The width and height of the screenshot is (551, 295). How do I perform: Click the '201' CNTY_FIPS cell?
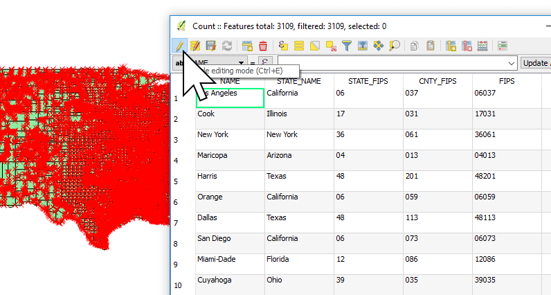(437, 181)
